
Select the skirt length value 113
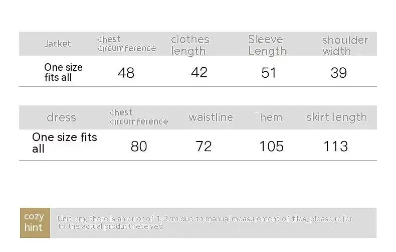pyautogui.click(x=335, y=146)
